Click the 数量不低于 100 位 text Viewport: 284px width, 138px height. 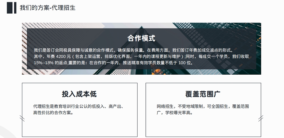pos(174,63)
